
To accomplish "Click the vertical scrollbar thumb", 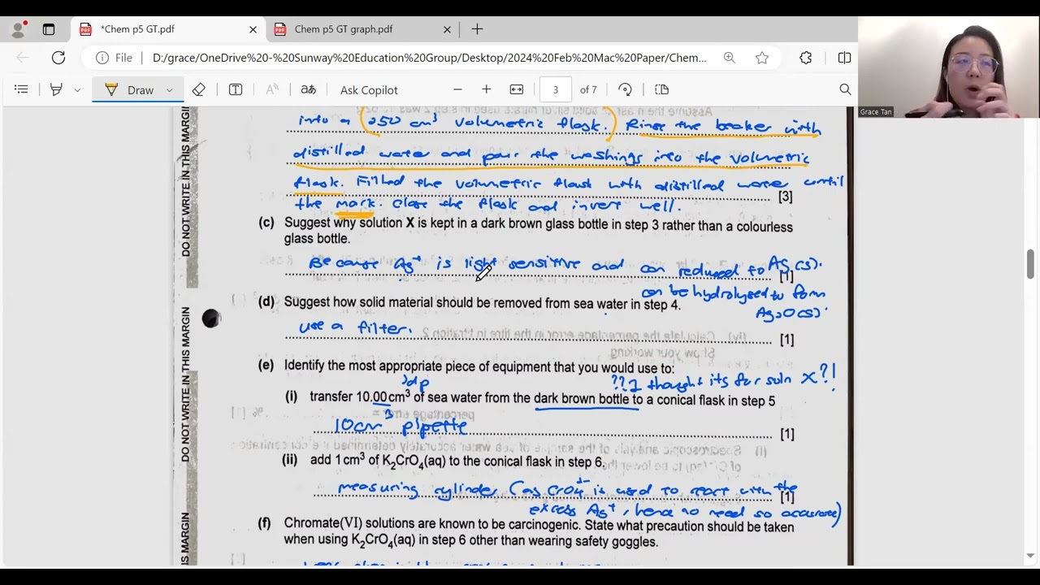I will coord(1030,265).
